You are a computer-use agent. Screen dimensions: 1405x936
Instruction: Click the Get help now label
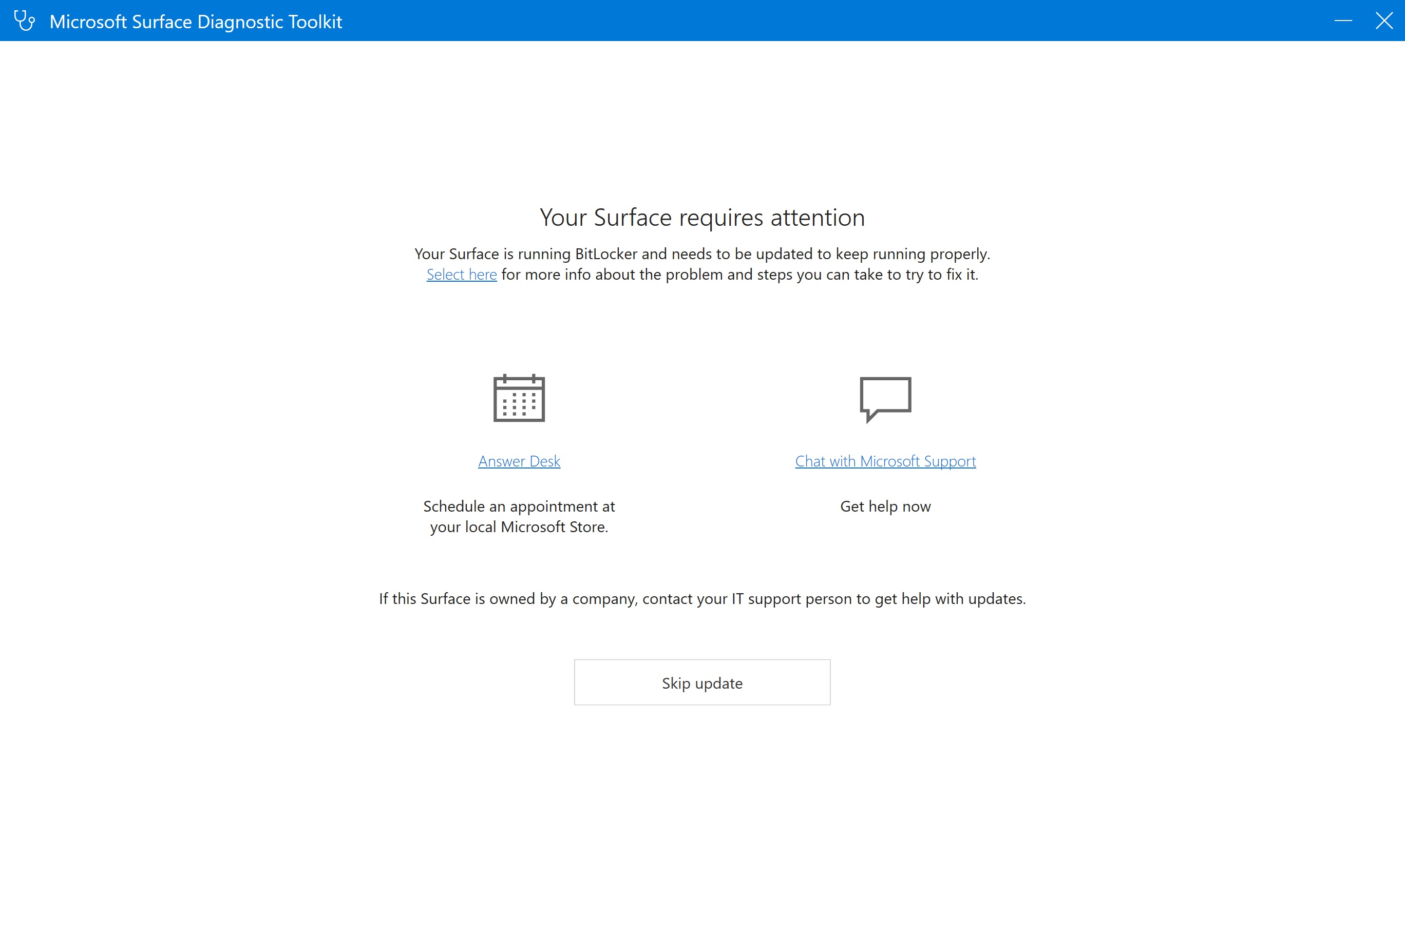tap(885, 506)
